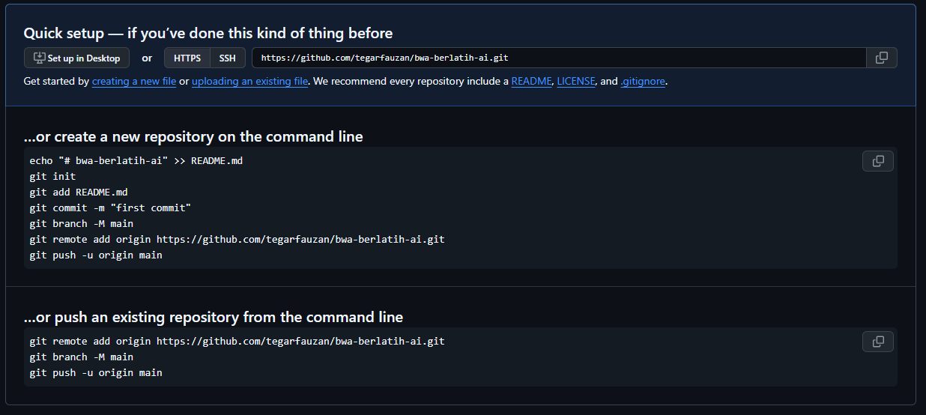Image resolution: width=926 pixels, height=415 pixels.
Task: Click the Set up in Desktop button
Action: pyautogui.click(x=76, y=58)
